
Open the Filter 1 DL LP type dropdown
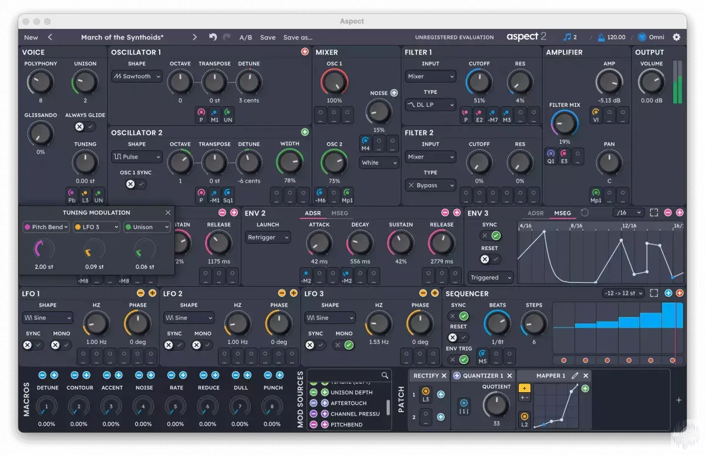pos(431,105)
